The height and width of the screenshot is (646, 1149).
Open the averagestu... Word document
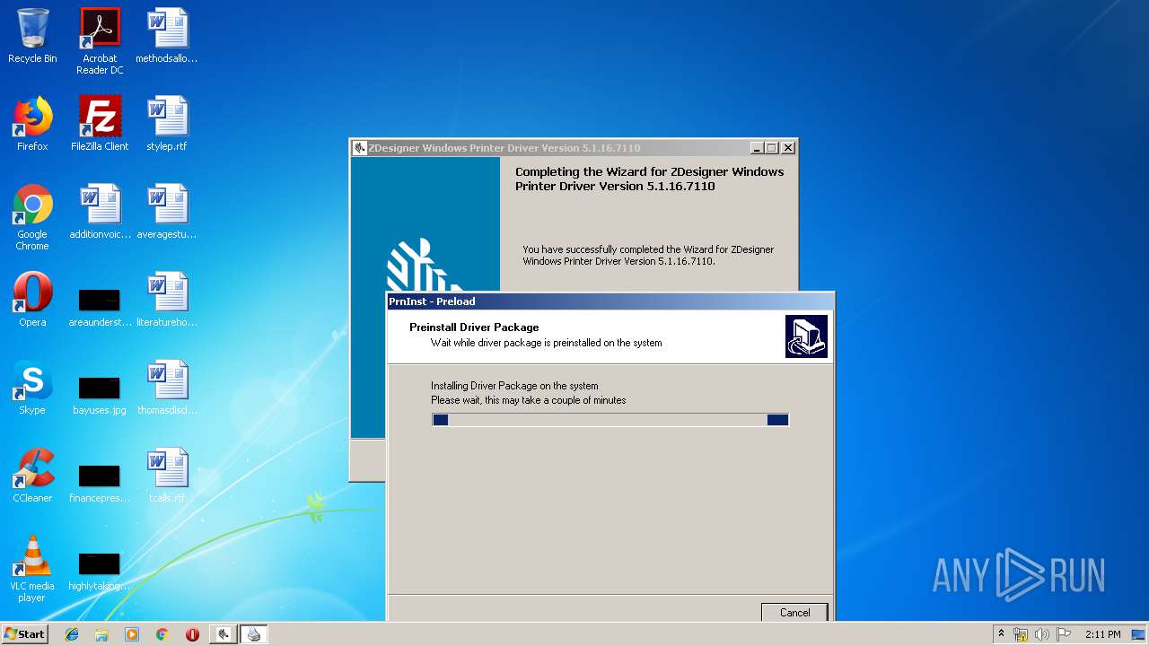tap(167, 213)
